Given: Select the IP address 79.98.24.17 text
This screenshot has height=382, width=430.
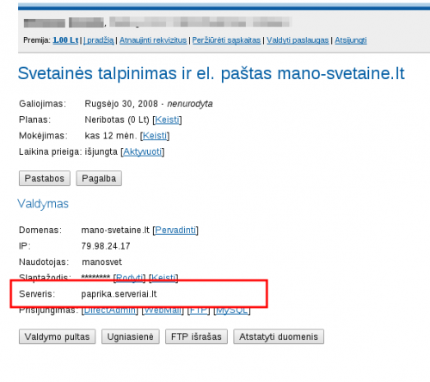Looking at the screenshot, I should tap(106, 246).
